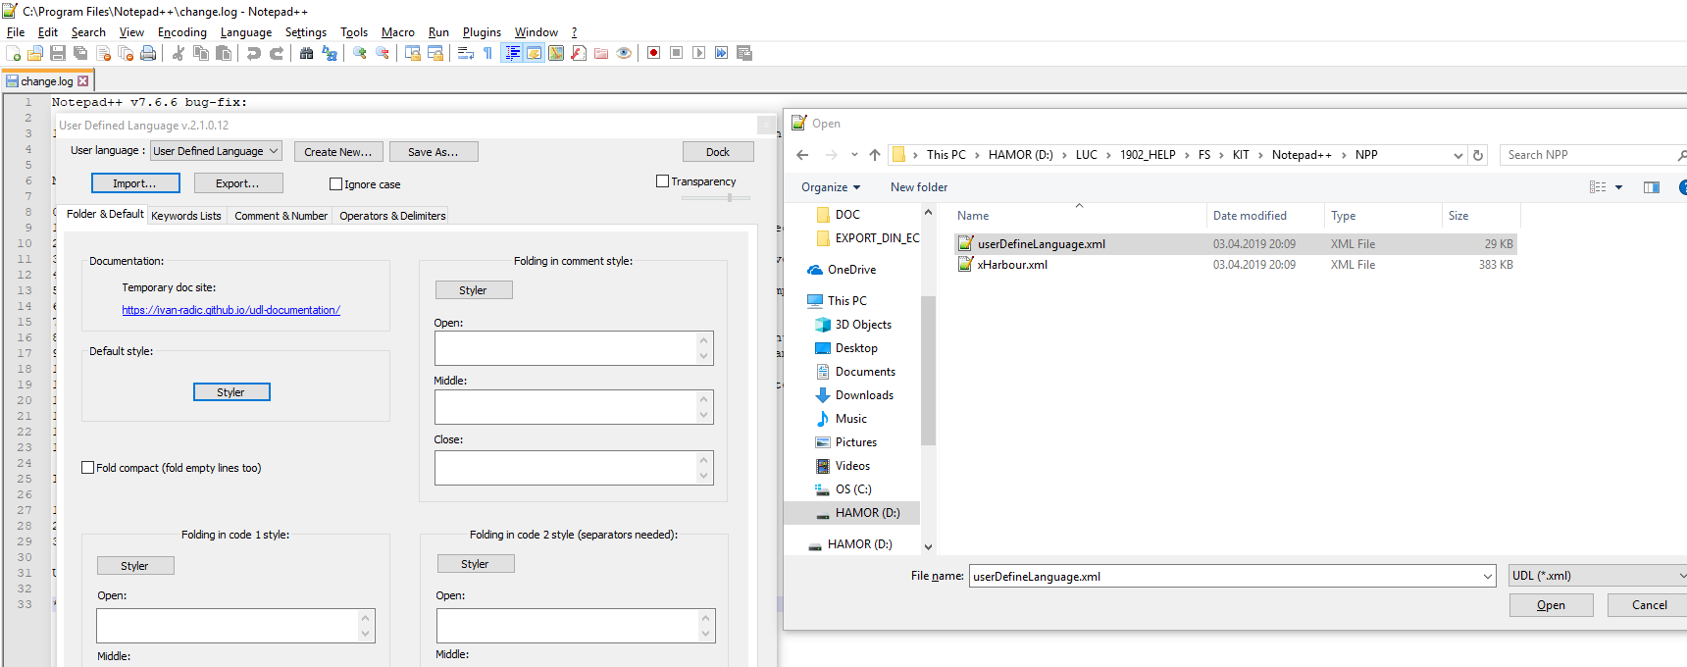Viewport: 1687px width, 667px height.
Task: Click the Playback macro icon
Action: (699, 53)
